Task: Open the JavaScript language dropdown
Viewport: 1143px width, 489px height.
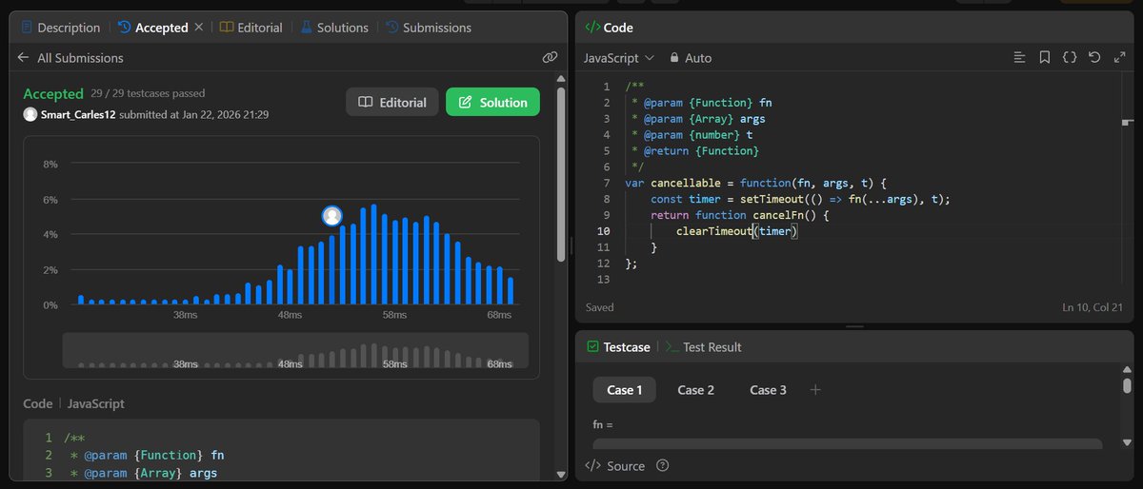Action: click(x=619, y=58)
